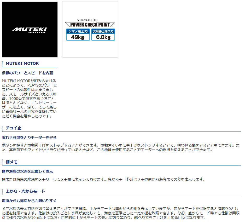The width and height of the screenshot is (245, 223).
Task: Click the 棚や海底の水深を記憶して表示 subheading
Action: (x=27, y=171)
